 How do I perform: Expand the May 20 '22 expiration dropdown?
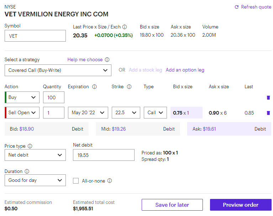pyautogui.click(x=88, y=112)
